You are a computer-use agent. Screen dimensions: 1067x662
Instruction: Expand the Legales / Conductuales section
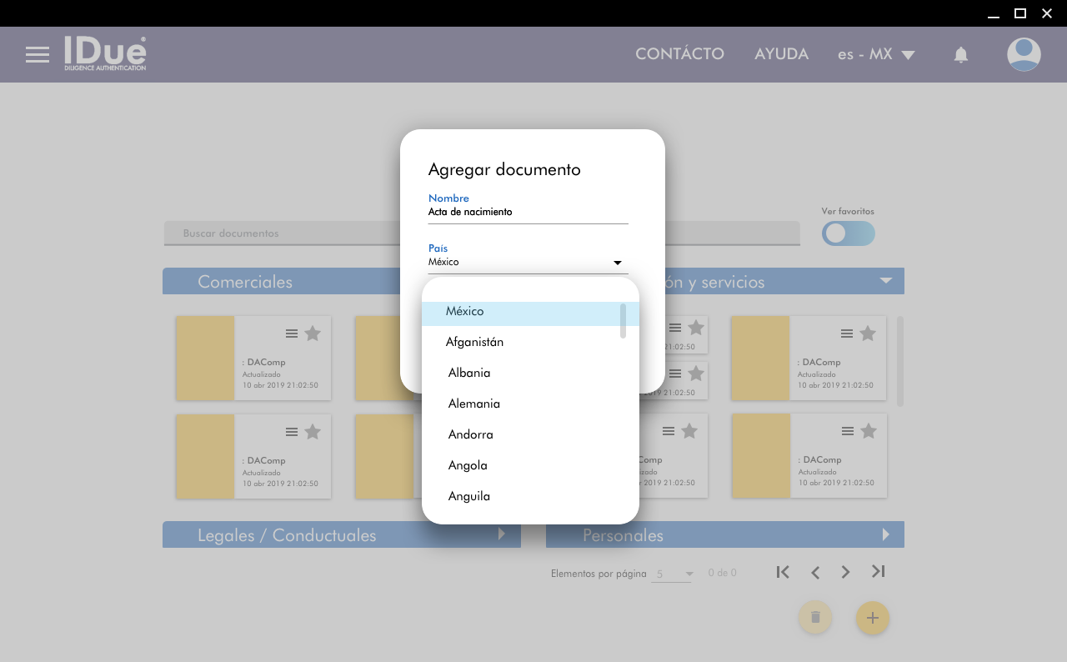pos(502,534)
